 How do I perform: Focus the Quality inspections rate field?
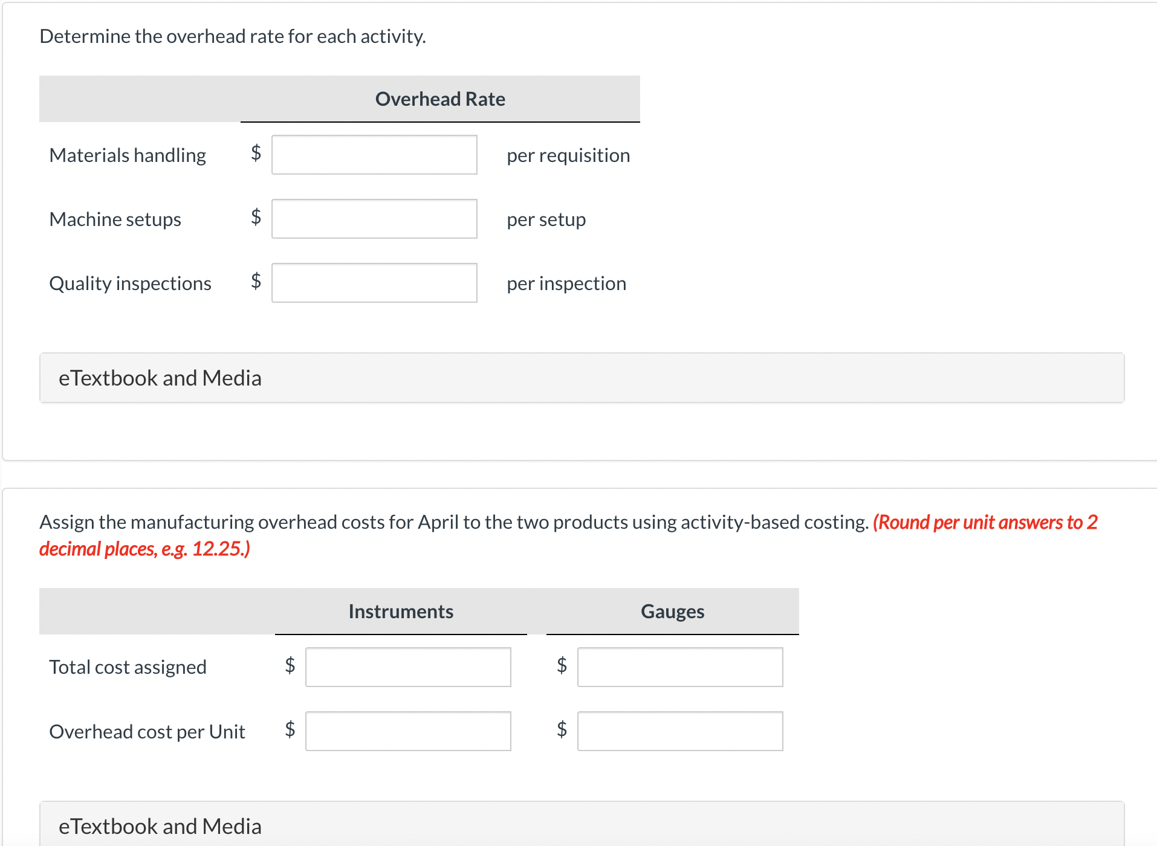point(374,283)
